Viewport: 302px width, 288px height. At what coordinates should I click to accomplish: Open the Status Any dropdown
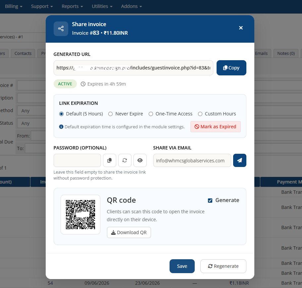pyautogui.click(x=31, y=123)
